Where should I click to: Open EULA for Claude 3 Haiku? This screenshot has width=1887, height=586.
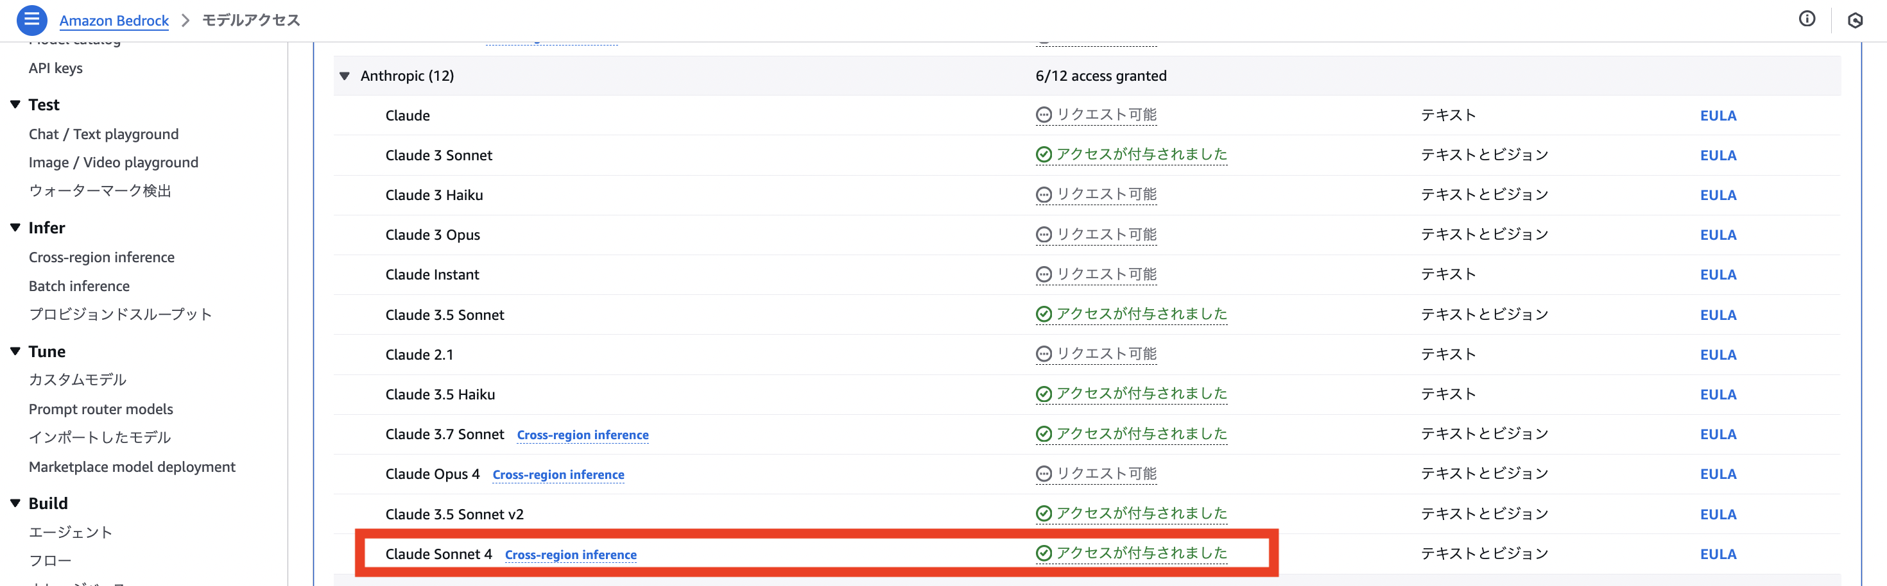coord(1718,196)
